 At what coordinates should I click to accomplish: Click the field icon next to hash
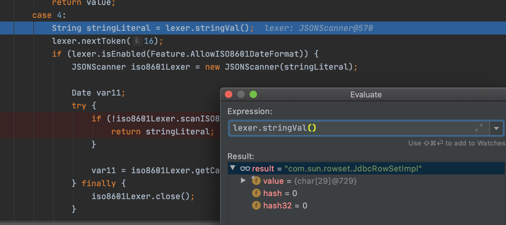pos(256,193)
